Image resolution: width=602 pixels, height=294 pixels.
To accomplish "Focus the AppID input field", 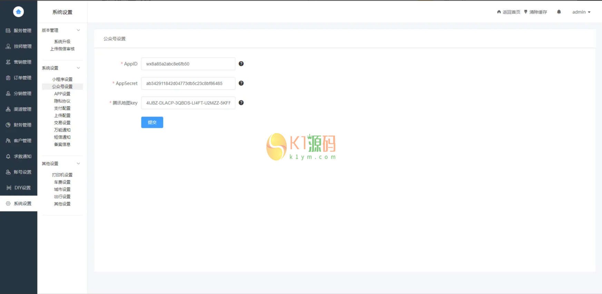I will [188, 64].
